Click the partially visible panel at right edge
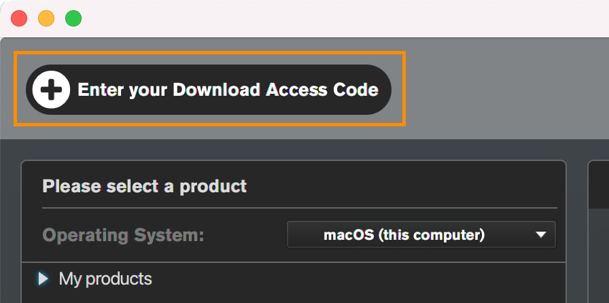609x303 pixels. [x=597, y=258]
